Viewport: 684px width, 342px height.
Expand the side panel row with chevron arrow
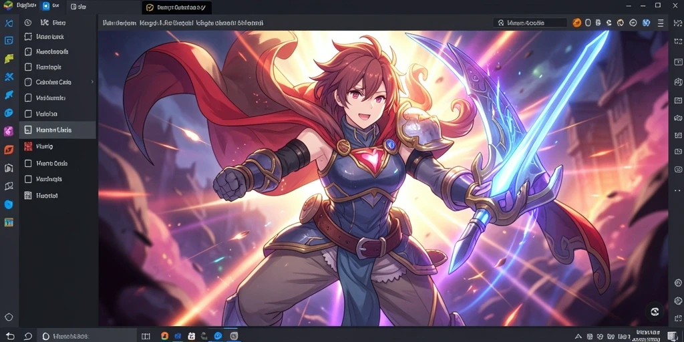57,82
